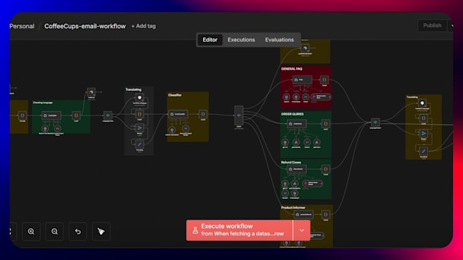Click the Add tag link
This screenshot has height=260, width=463.
(144, 26)
